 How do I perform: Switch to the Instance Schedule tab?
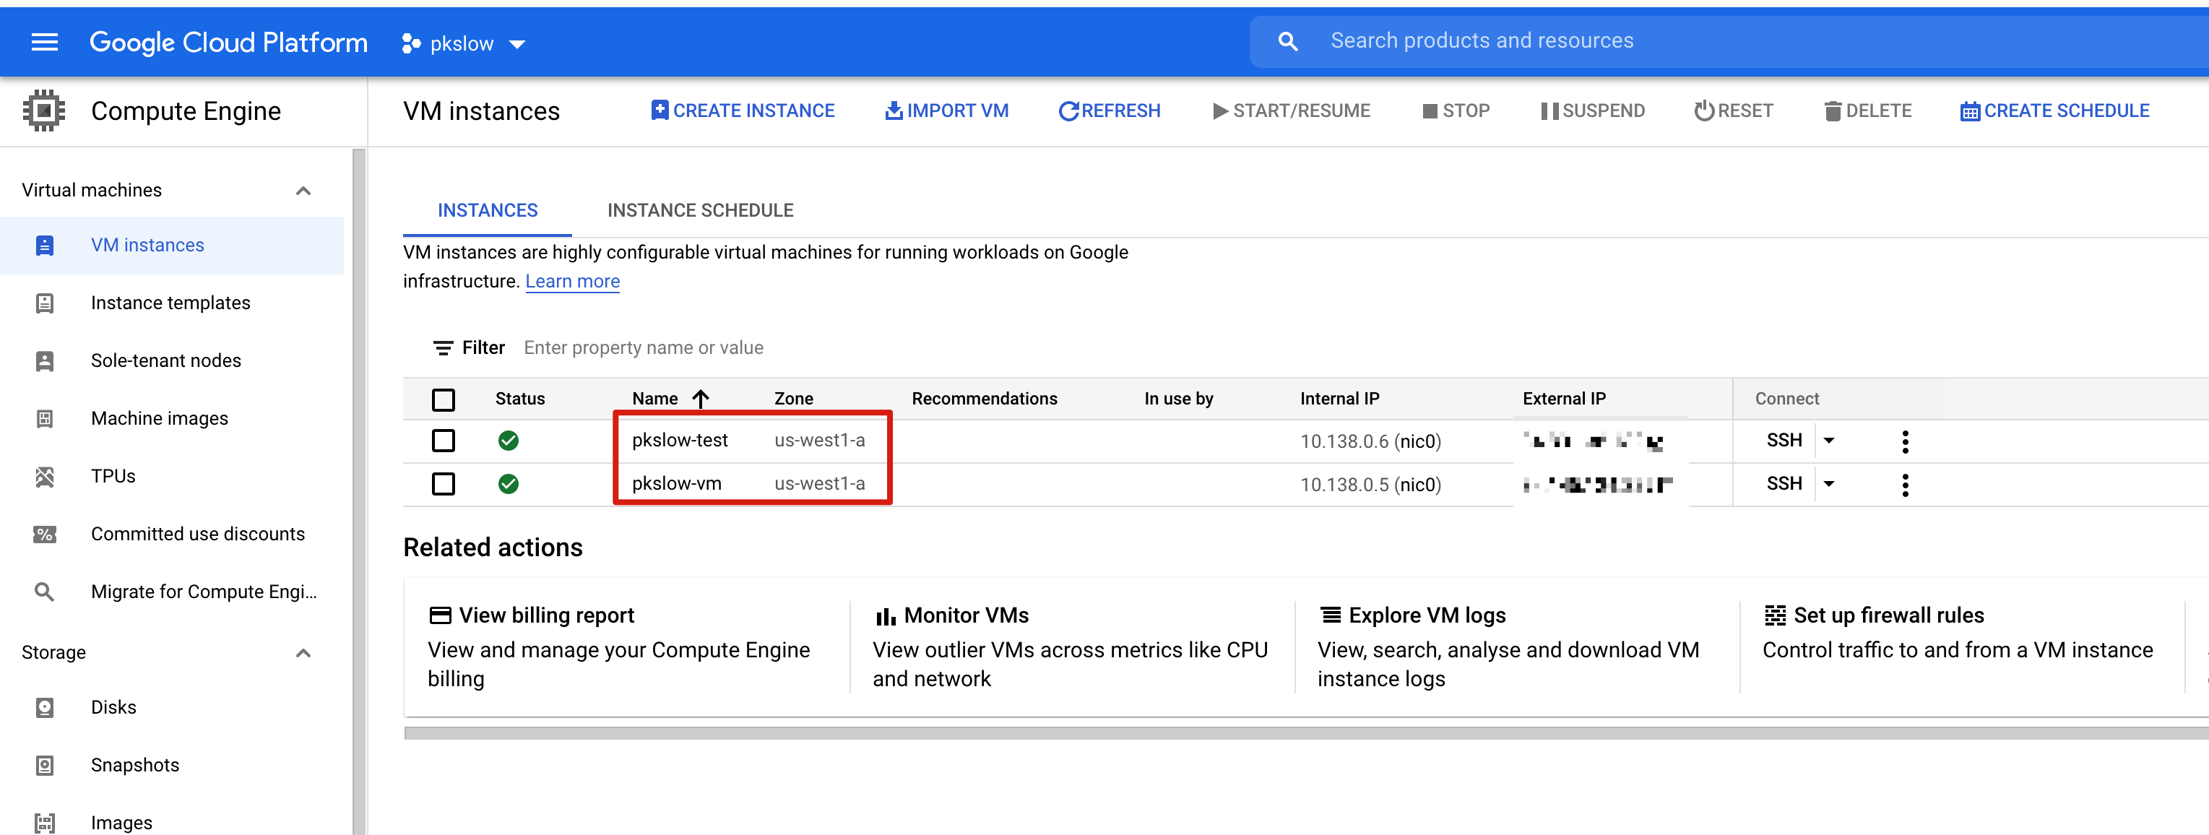699,209
